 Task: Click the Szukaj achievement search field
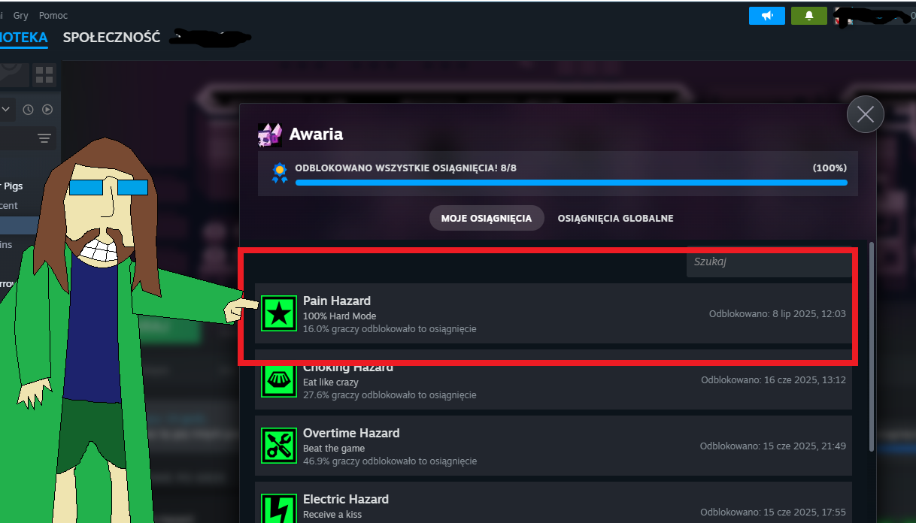click(x=769, y=261)
